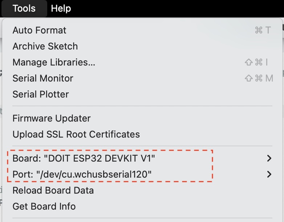284x222 pixels.
Task: Choose Archive Sketch from the menu
Action: coord(45,46)
